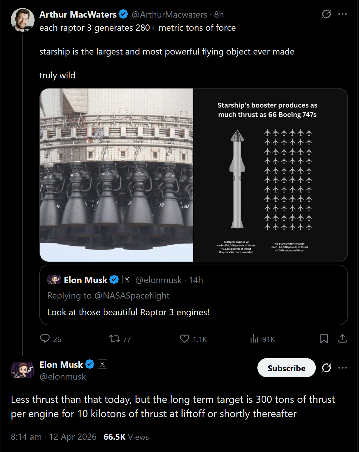Open Arthur MacWaters' profile picture

pos(22,20)
